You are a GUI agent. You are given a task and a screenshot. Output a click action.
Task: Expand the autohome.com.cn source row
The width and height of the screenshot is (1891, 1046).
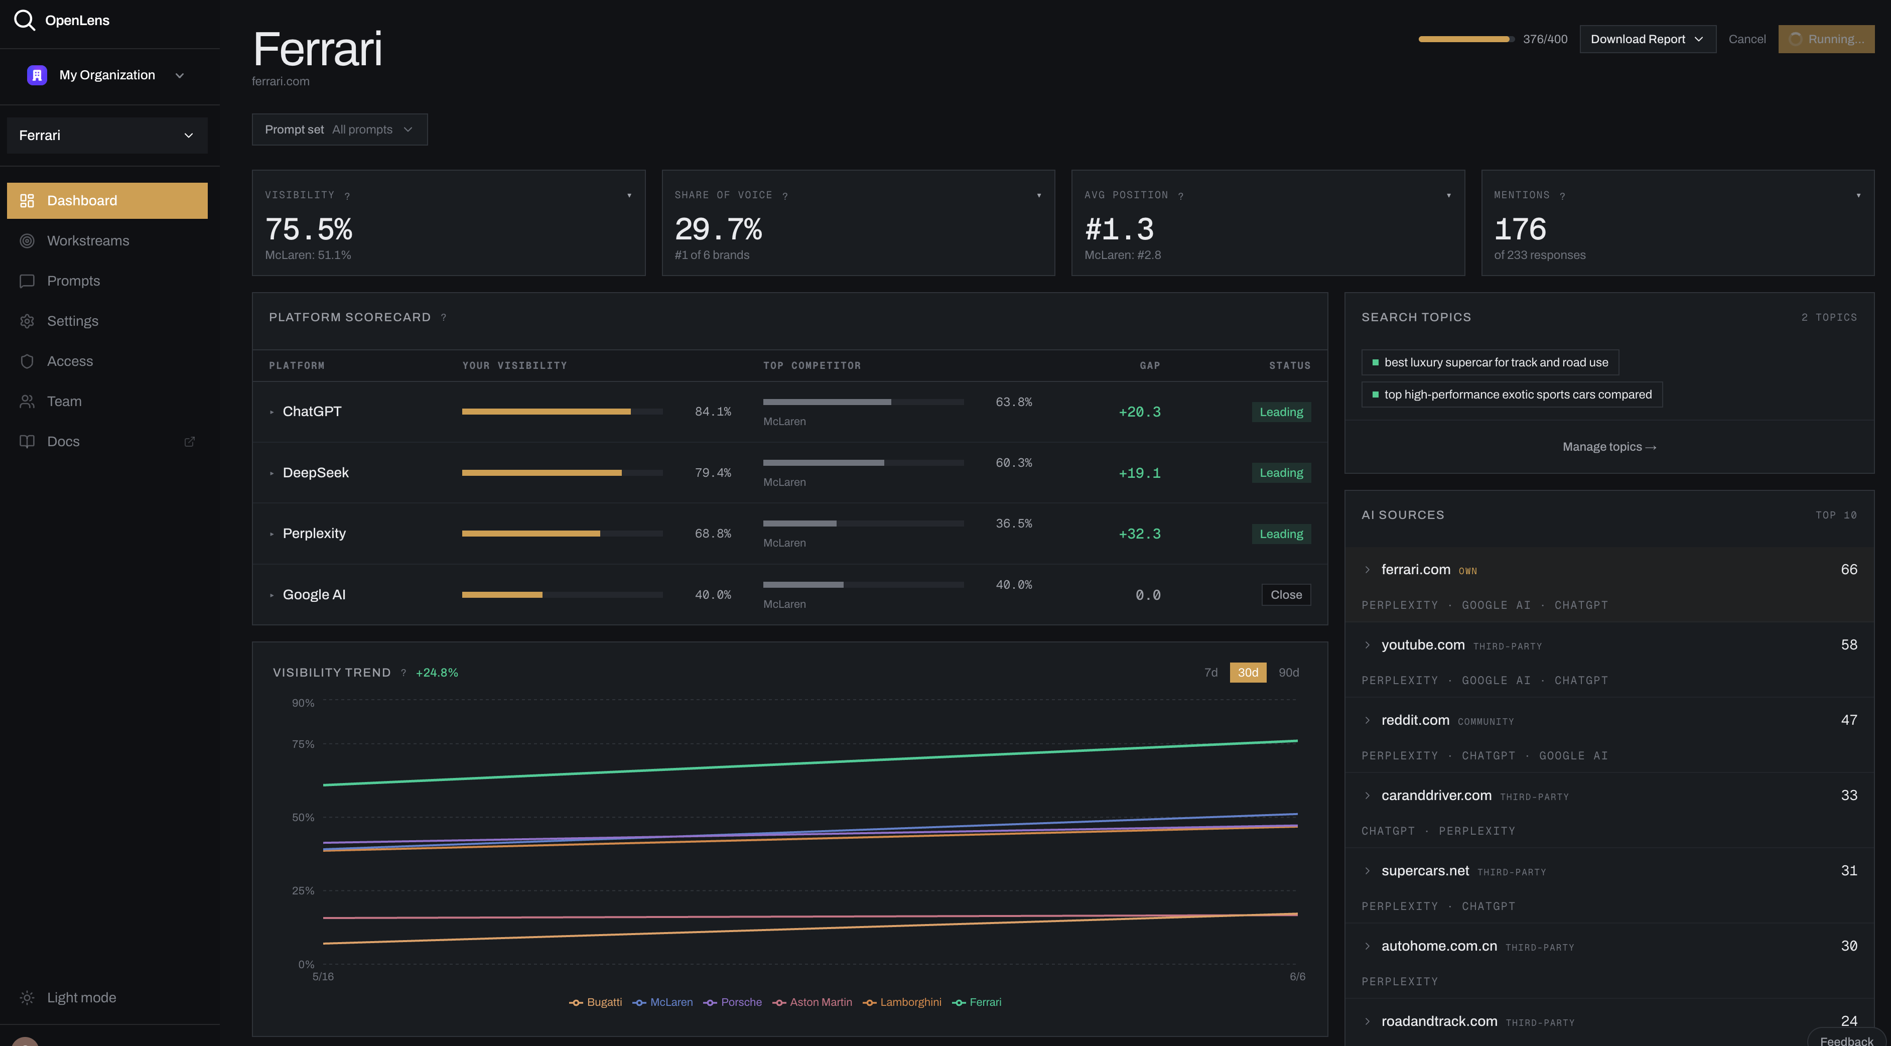(1367, 946)
